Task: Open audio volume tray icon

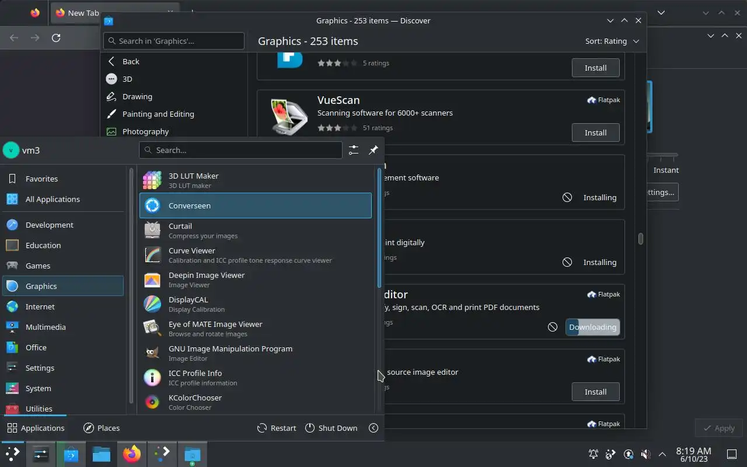Action: [x=645, y=454]
